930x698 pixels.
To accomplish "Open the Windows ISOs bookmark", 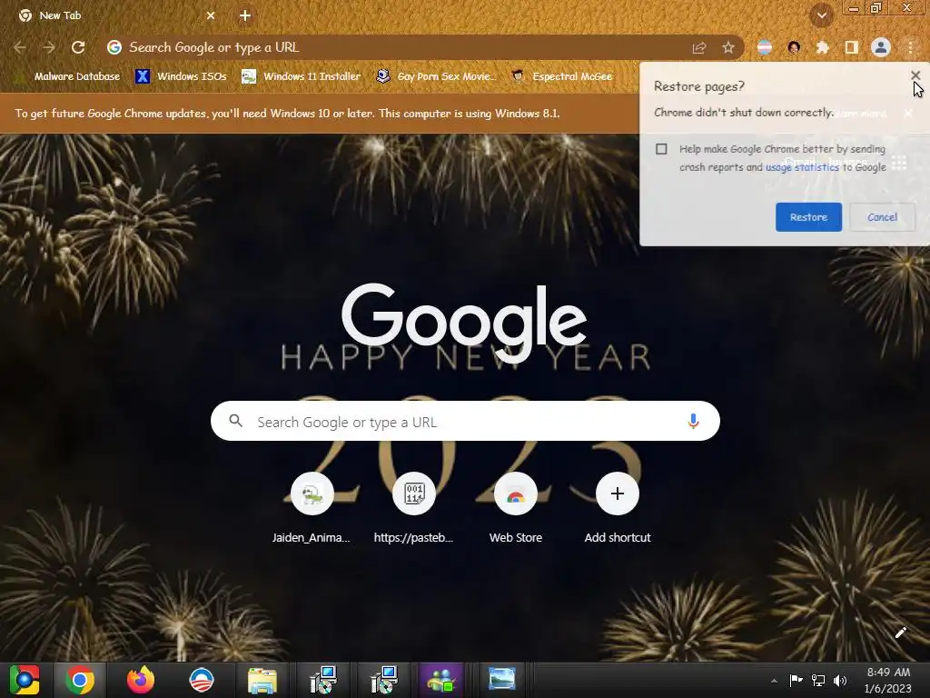I will 182,76.
